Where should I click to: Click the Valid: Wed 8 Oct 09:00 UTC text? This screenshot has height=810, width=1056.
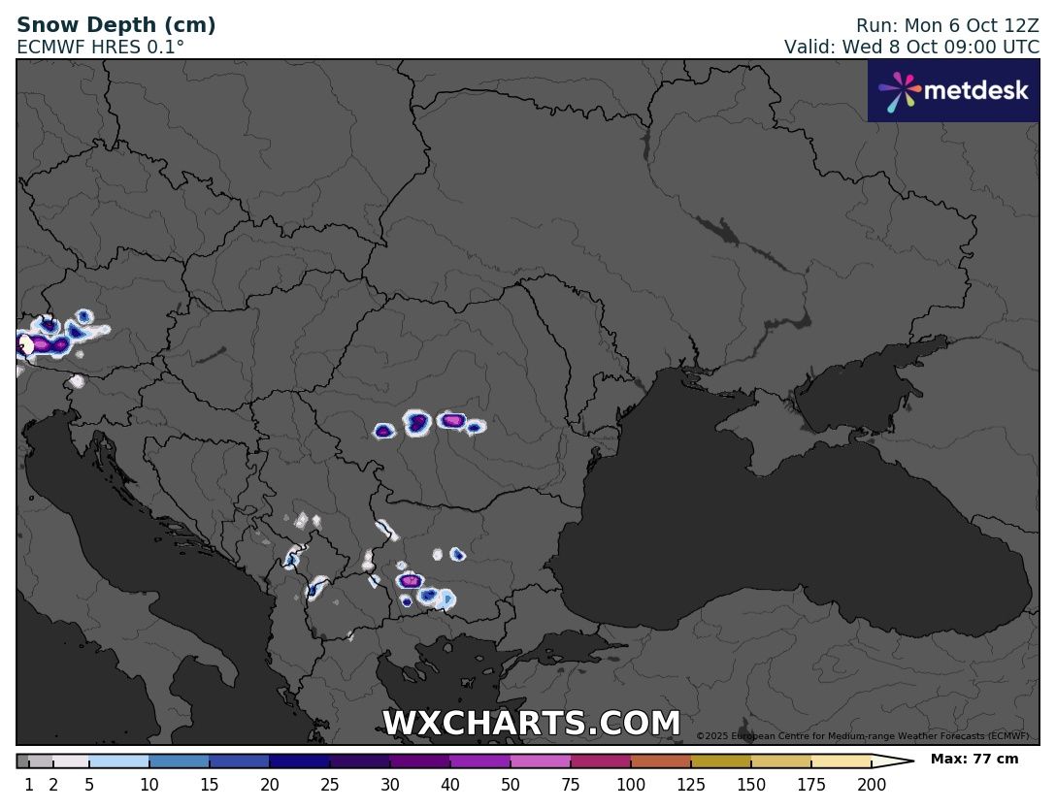coord(910,47)
